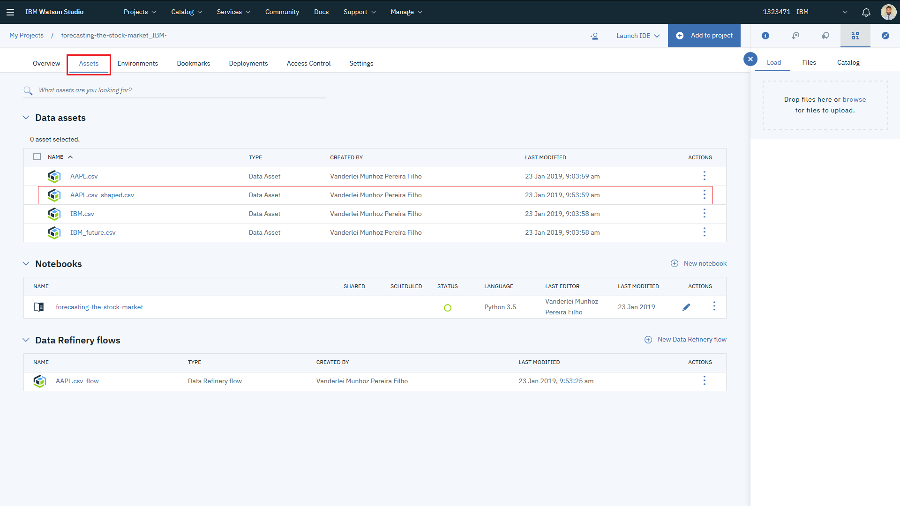Collapse the Notebooks section
Image resolution: width=900 pixels, height=506 pixels.
tap(26, 264)
